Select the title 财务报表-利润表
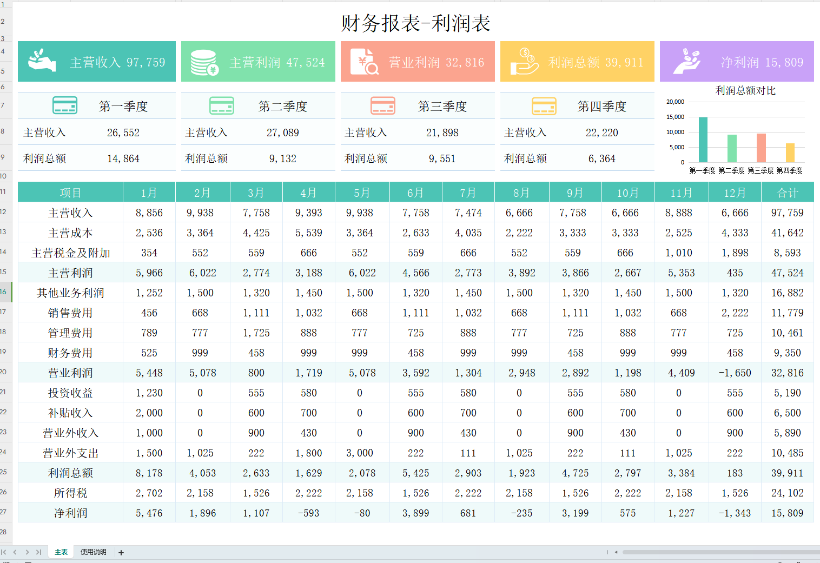Image resolution: width=820 pixels, height=563 pixels. [415, 23]
